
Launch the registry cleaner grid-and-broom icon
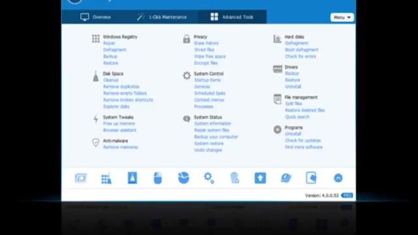(x=106, y=178)
